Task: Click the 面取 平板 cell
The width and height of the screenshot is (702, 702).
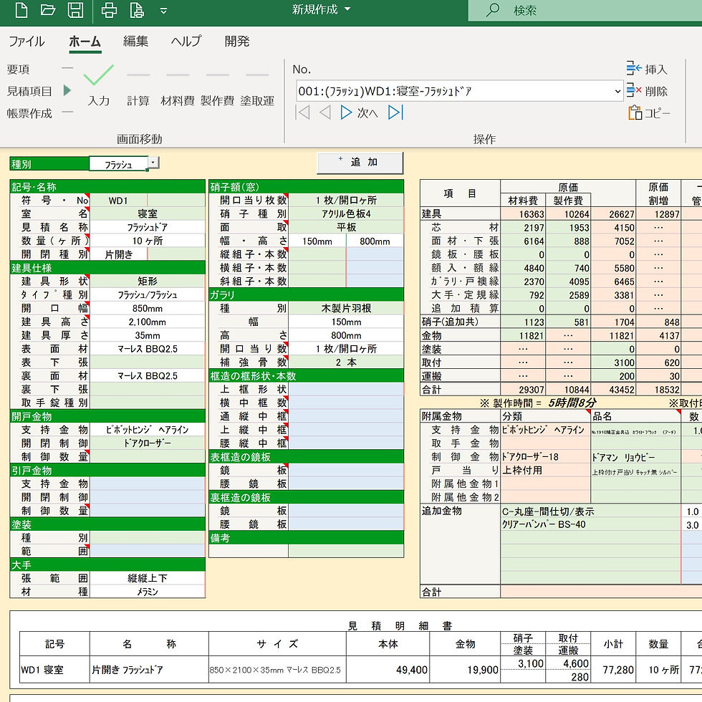Action: point(346,227)
